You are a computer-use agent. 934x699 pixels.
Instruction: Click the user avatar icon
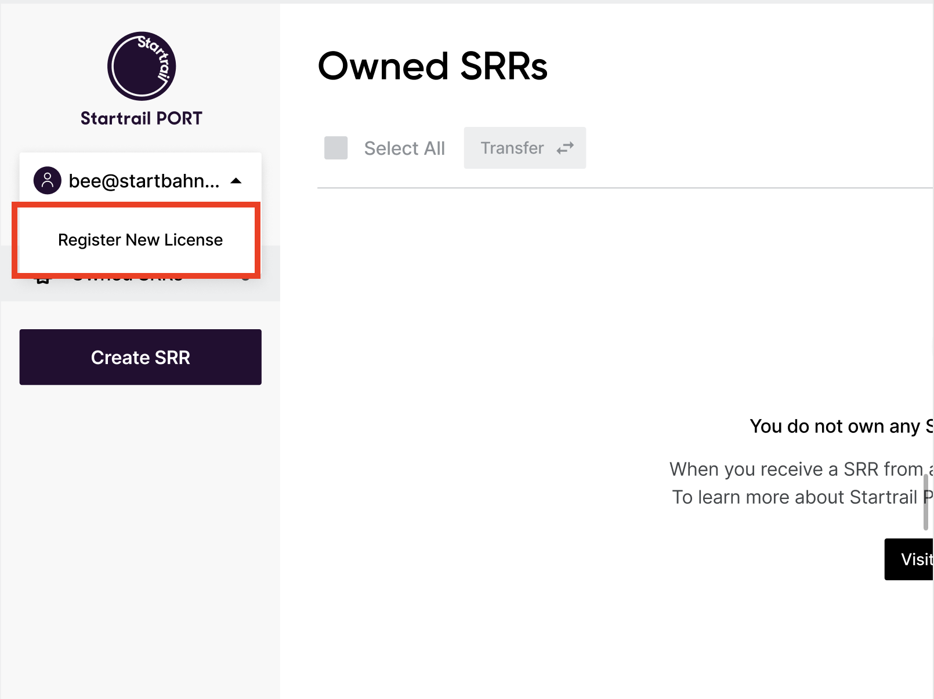click(x=48, y=181)
